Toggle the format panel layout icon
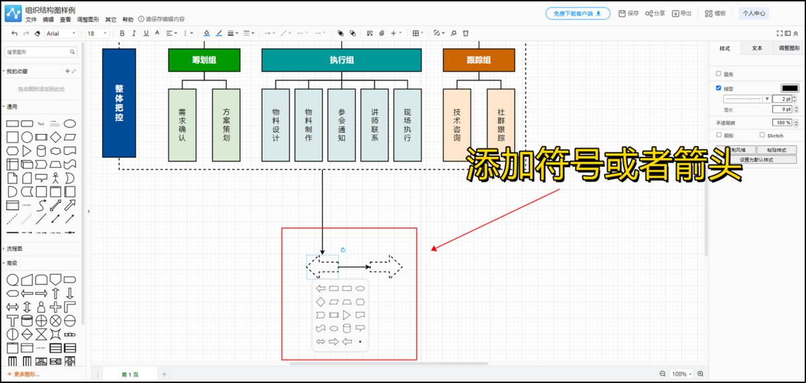This screenshot has height=383, width=806. 789,33
